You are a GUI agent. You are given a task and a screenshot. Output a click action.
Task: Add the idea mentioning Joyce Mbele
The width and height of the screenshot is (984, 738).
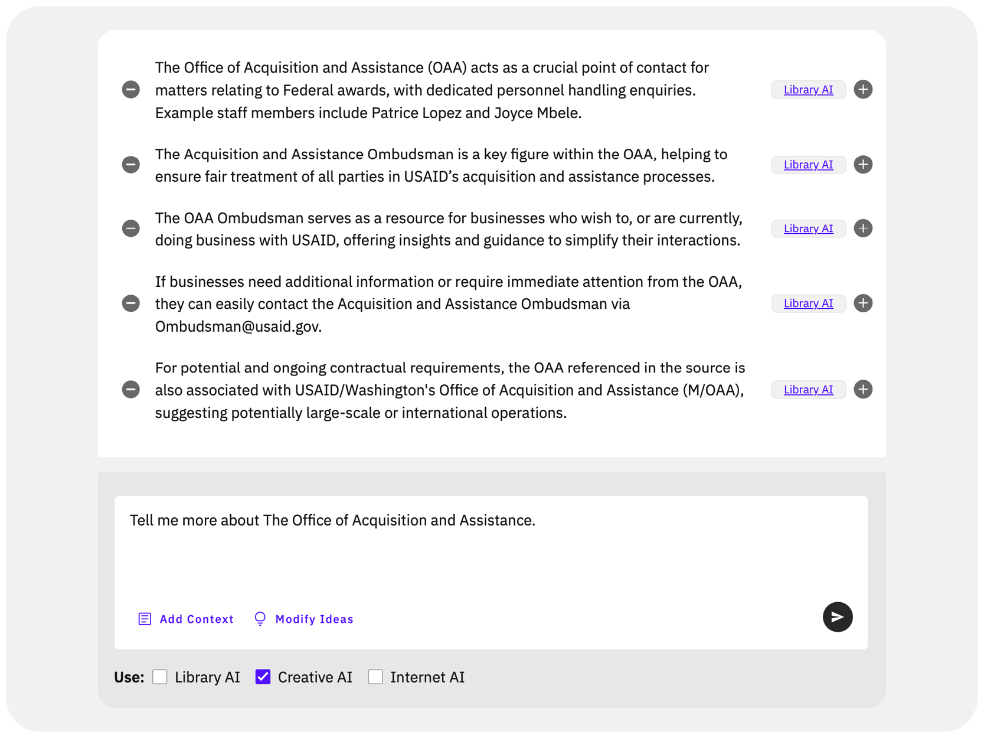tap(863, 90)
